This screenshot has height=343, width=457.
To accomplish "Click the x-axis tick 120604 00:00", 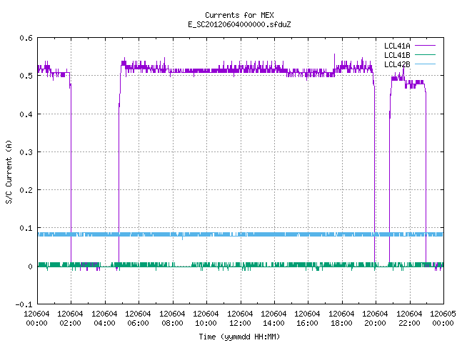I will pyautogui.click(x=36, y=319).
